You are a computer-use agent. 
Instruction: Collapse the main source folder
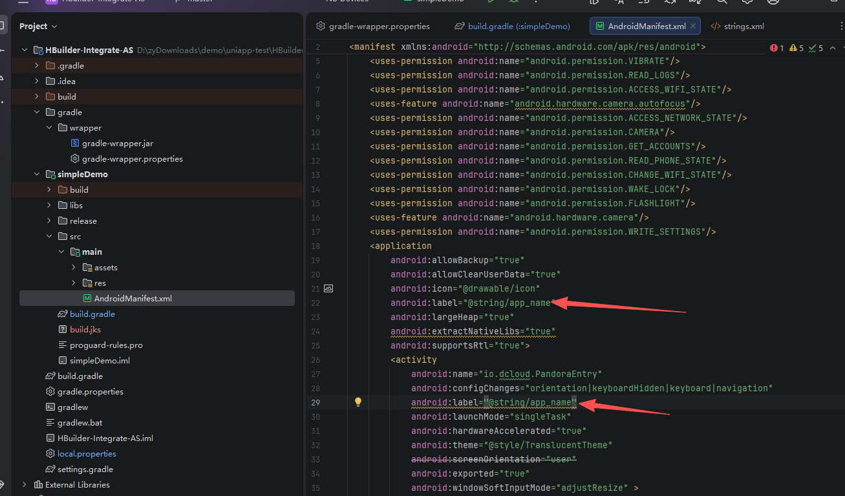tap(61, 252)
